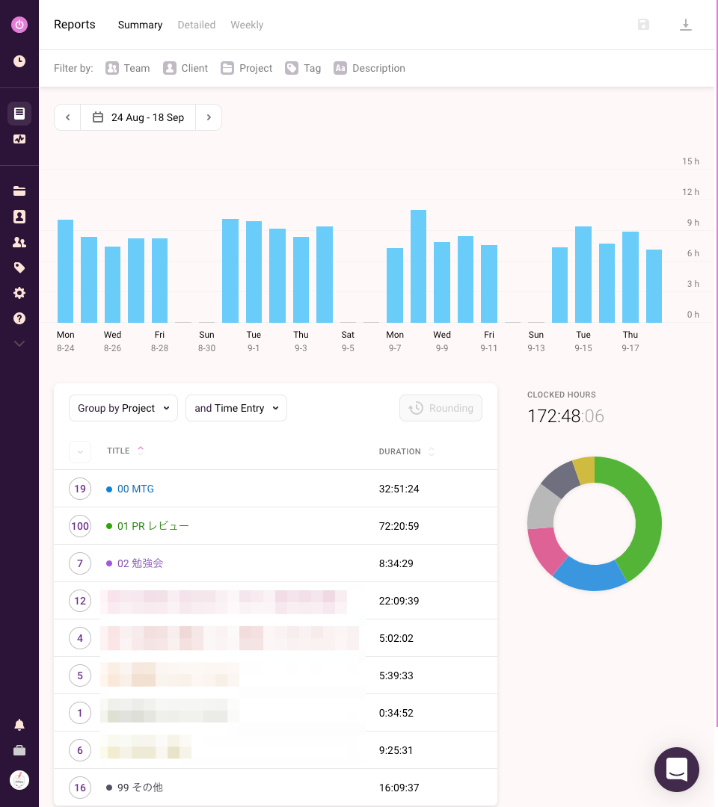
Task: Open the Timer clock icon in sidebar
Action: point(19,61)
